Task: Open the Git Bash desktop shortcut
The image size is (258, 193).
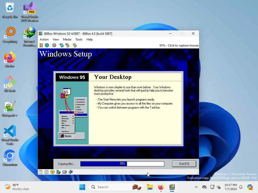Action: pos(10,84)
